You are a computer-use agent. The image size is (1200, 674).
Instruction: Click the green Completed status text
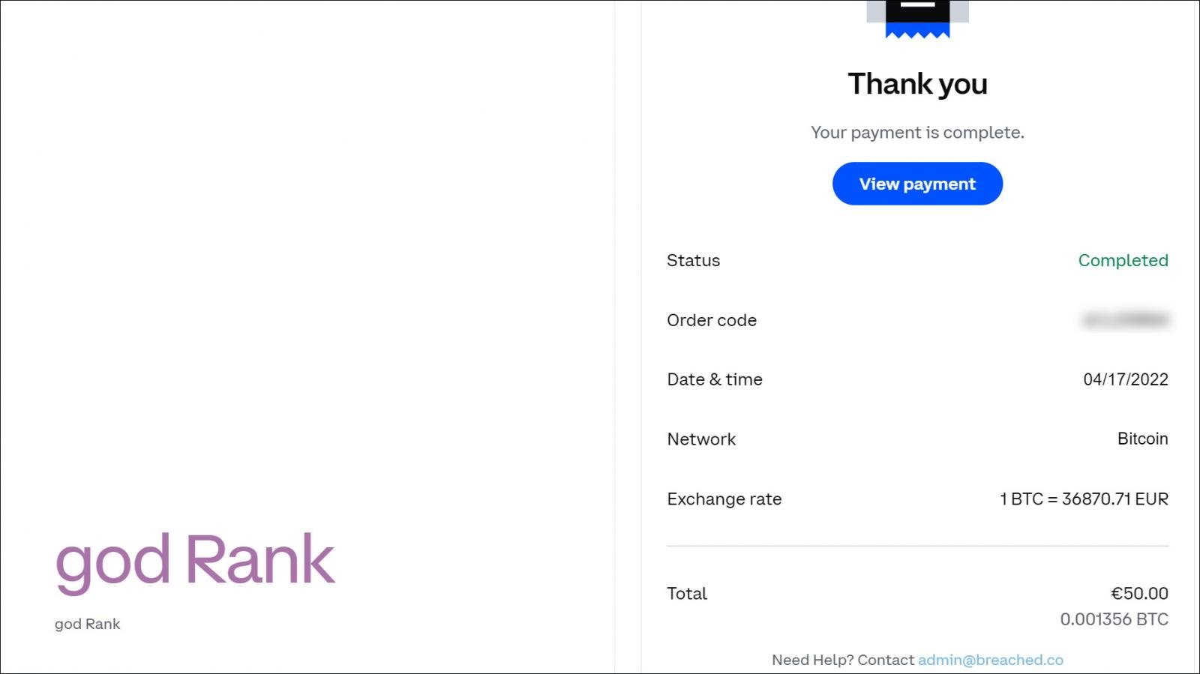pos(1123,260)
